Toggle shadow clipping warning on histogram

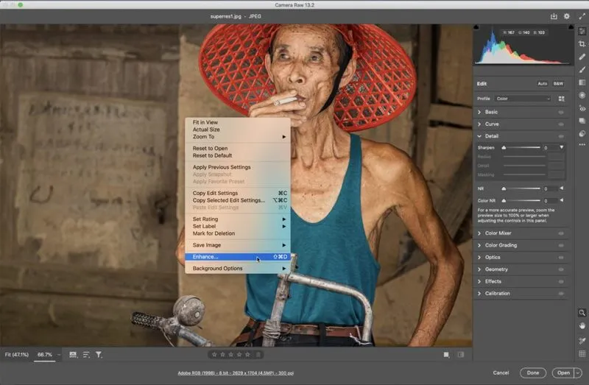(476, 27)
